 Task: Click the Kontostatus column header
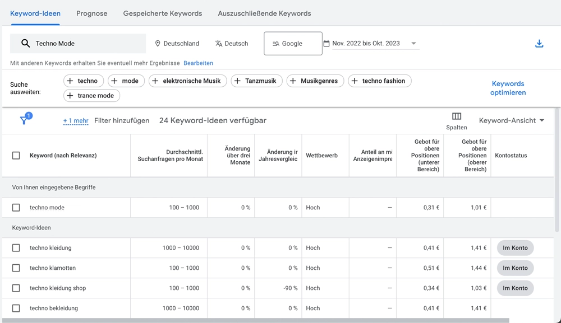coord(511,156)
